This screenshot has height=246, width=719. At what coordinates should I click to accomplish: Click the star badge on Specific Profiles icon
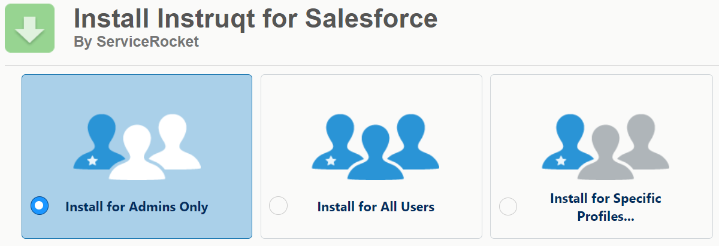point(561,160)
